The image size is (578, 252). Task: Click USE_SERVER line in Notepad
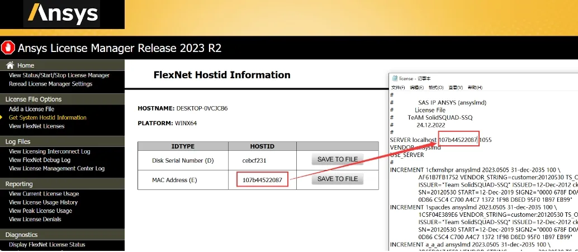[407, 155]
